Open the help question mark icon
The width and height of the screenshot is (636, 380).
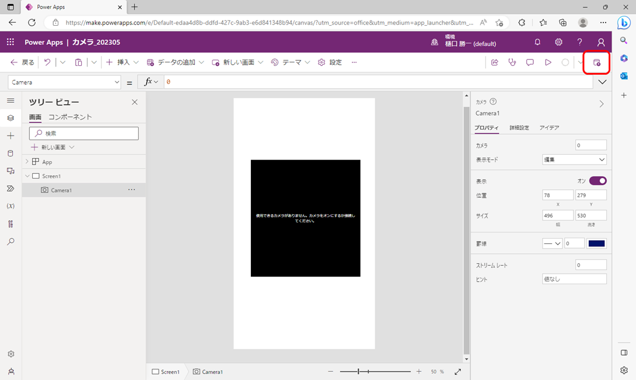(x=579, y=42)
